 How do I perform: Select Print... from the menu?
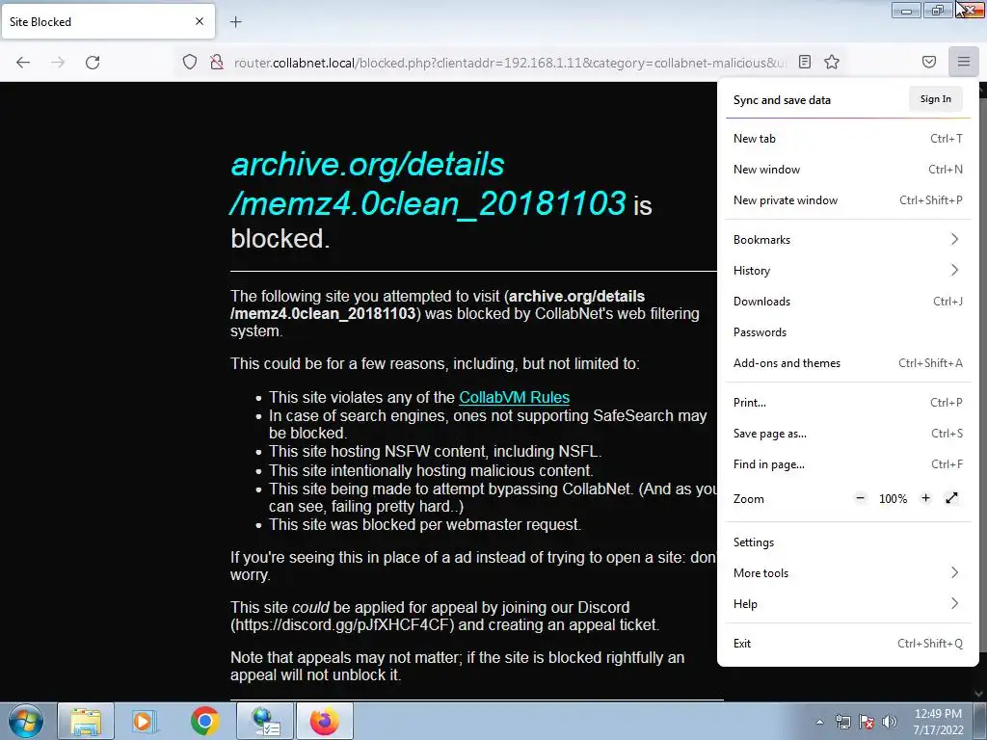(848, 403)
